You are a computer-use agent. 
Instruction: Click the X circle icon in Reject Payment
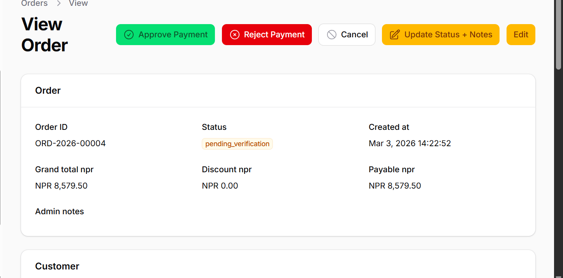tap(235, 35)
